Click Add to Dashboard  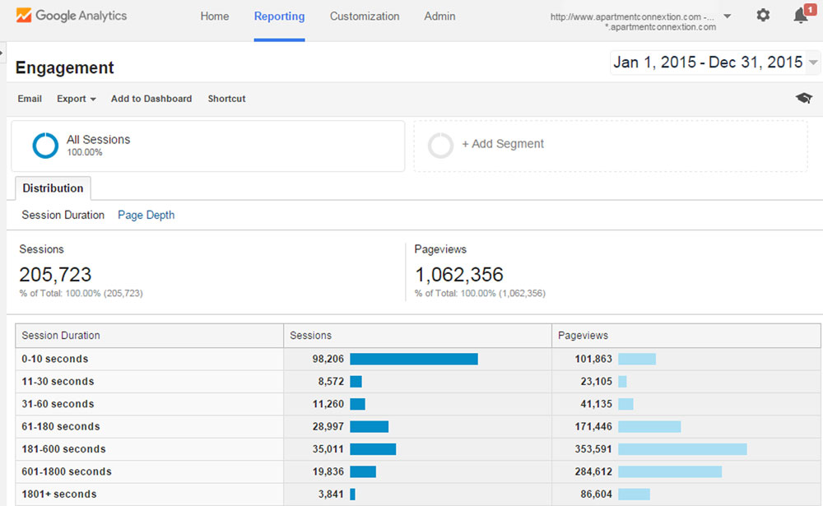point(151,99)
